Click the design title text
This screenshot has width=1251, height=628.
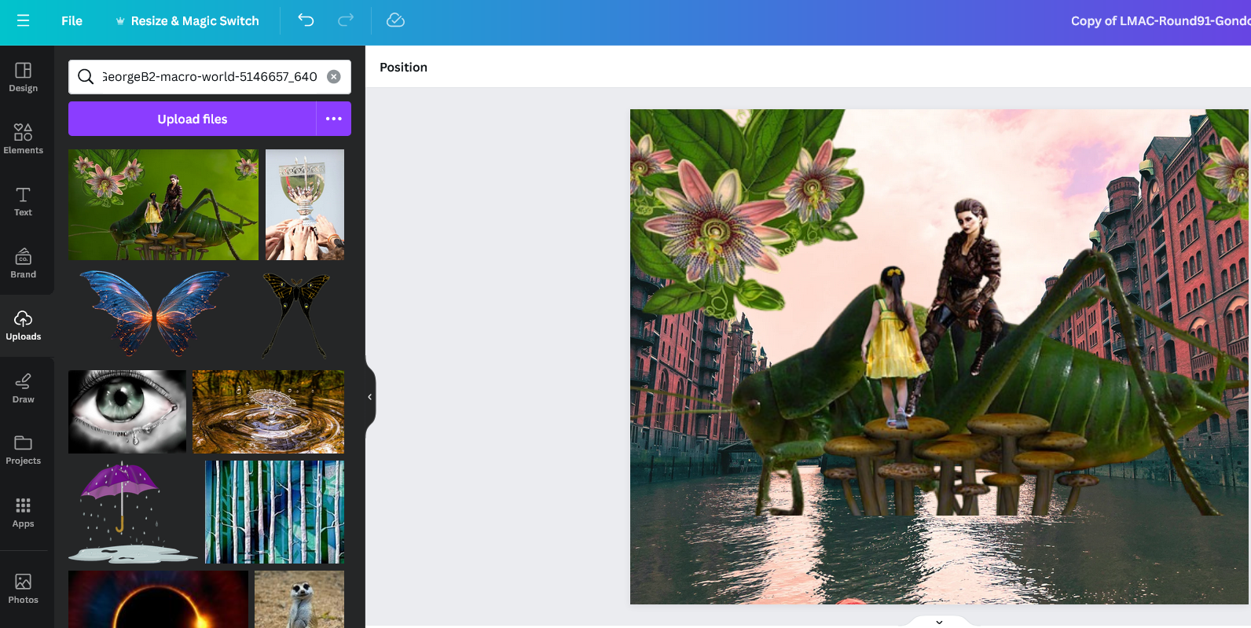[1161, 20]
